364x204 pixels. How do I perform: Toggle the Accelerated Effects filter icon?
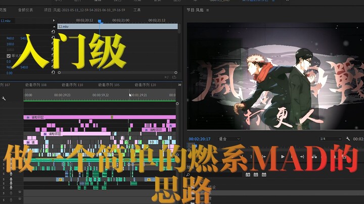[x=248, y=175]
